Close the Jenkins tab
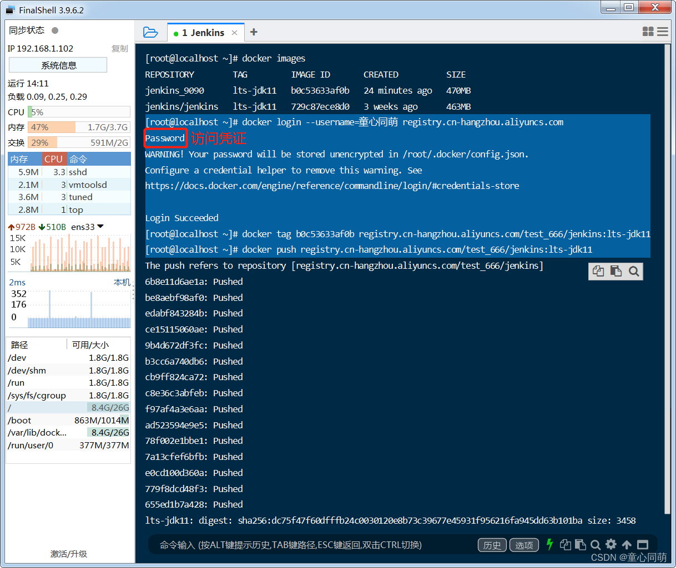Image resolution: width=676 pixels, height=568 pixels. point(234,33)
